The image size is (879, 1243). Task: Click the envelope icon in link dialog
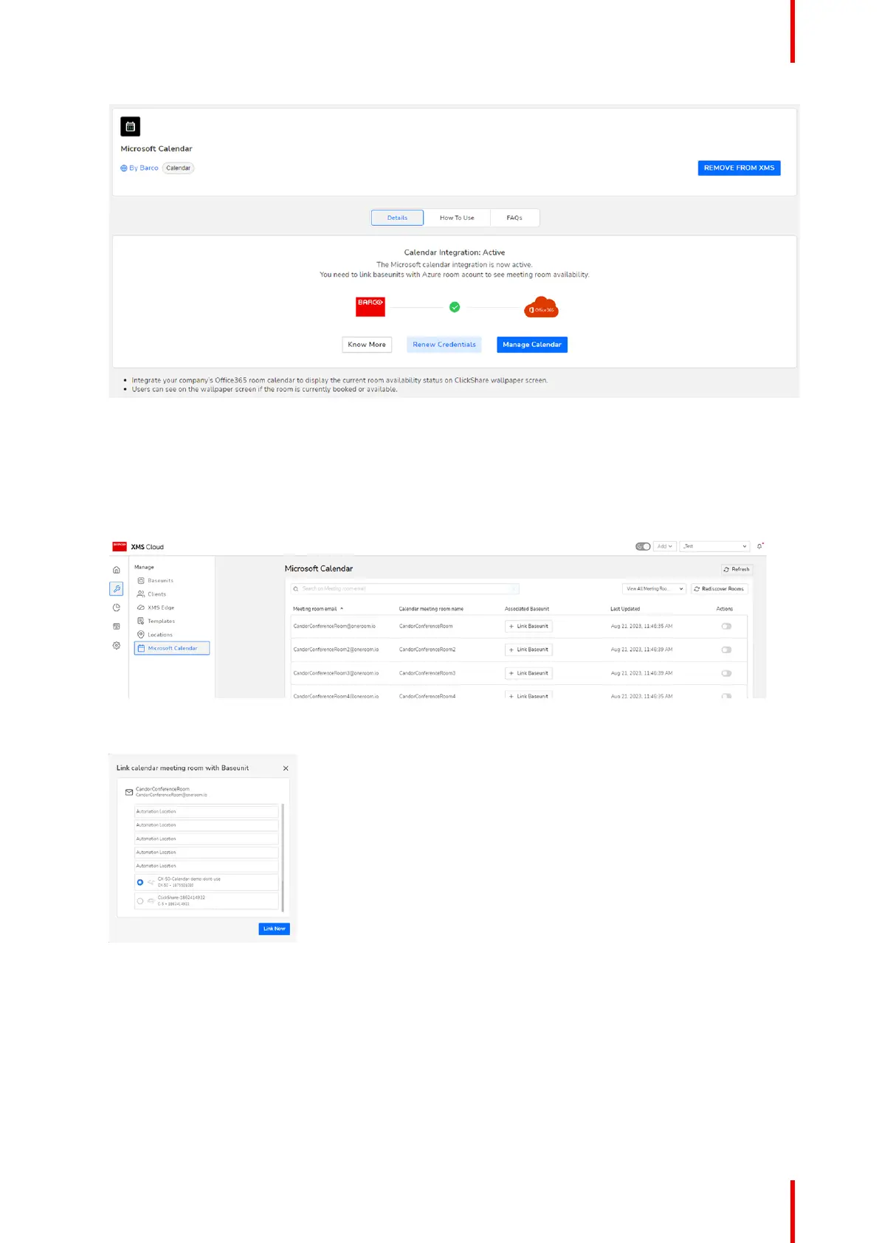point(129,792)
